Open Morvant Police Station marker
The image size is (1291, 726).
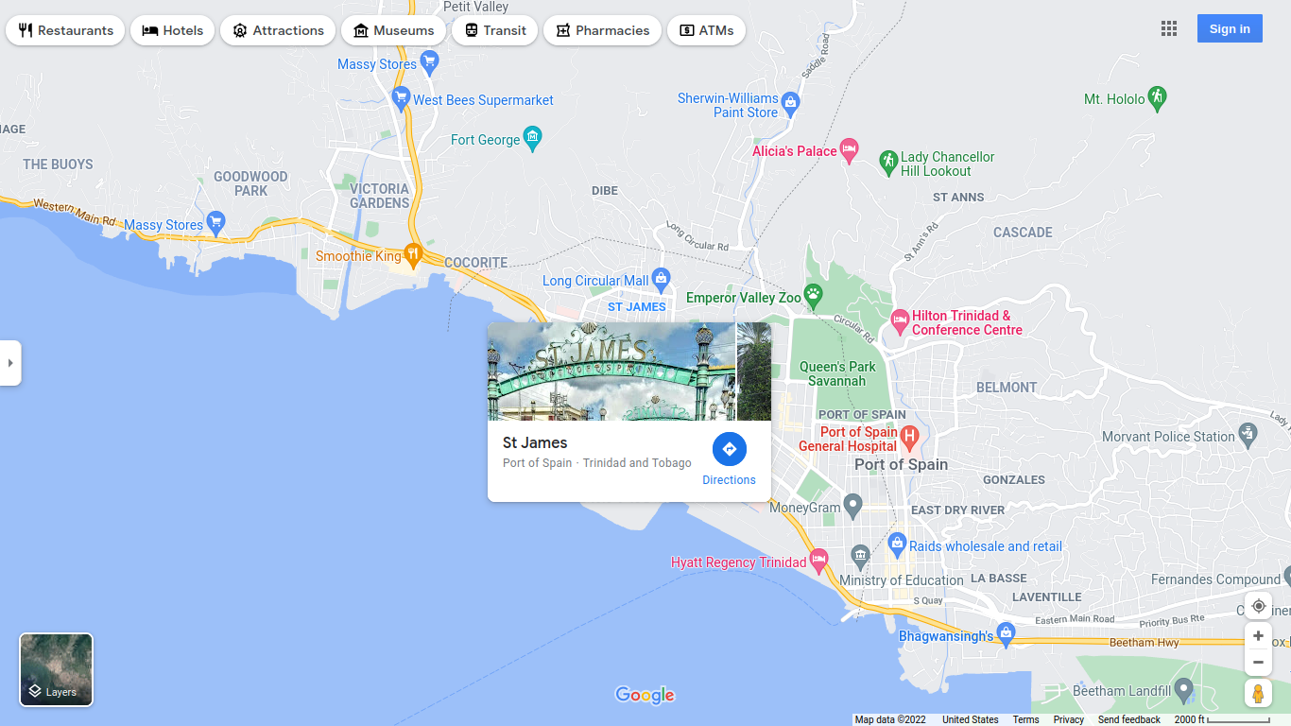(1248, 435)
